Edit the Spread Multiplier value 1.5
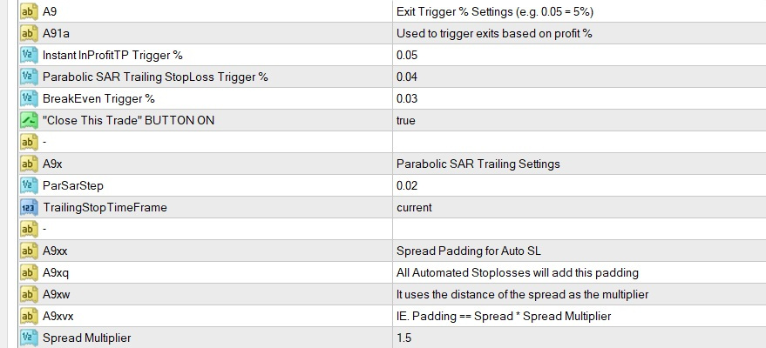The height and width of the screenshot is (348, 766). pyautogui.click(x=403, y=338)
